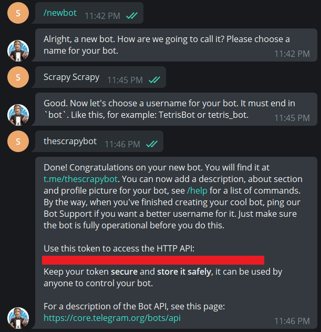
Task: Click the /newbot command link
Action: (x=60, y=14)
